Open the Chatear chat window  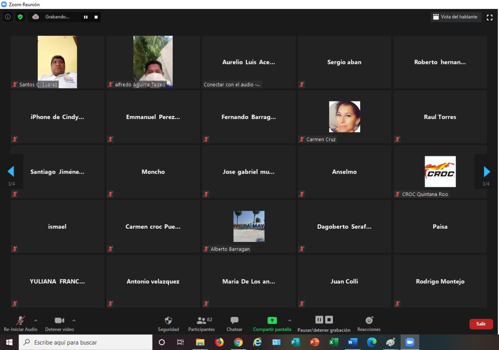click(234, 321)
